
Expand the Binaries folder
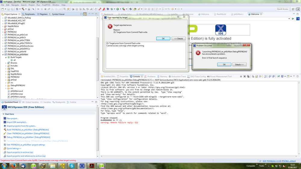tap(6, 63)
